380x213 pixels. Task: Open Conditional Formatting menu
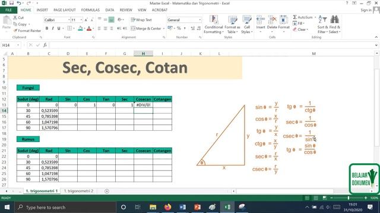pos(213,24)
